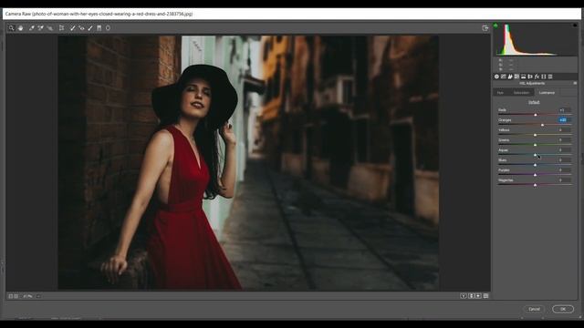This screenshot has width=584, height=328.
Task: Select the Zoom tool in Camera Raw toolbar
Action: [x=11, y=28]
